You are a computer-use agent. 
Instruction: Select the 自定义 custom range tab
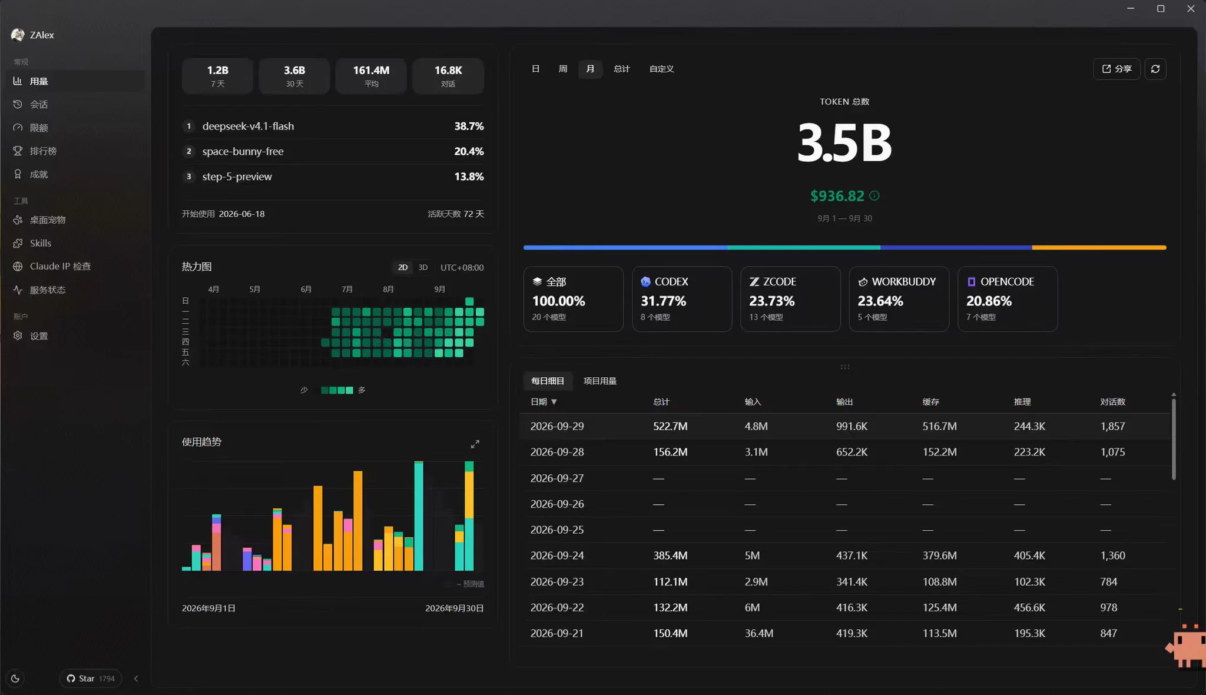[661, 69]
